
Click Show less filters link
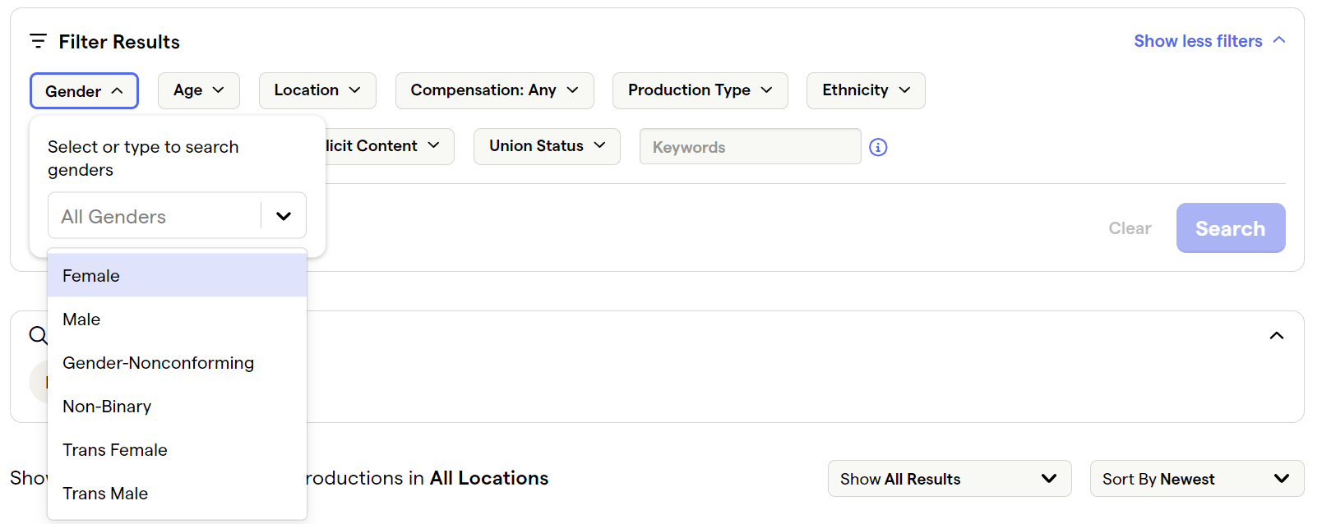(x=1209, y=41)
